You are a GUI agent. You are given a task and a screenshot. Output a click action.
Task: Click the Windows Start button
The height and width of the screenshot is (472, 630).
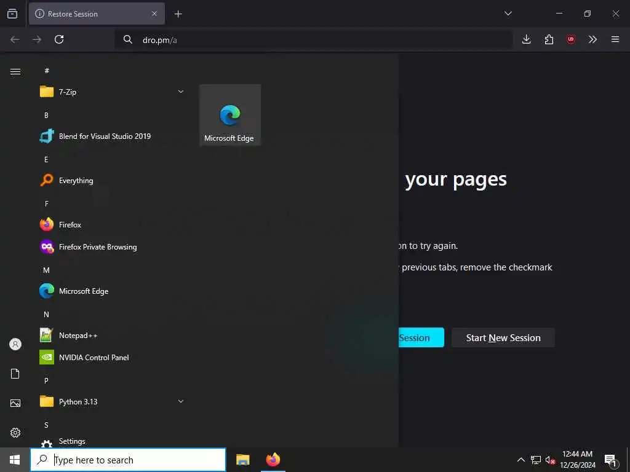click(15, 460)
